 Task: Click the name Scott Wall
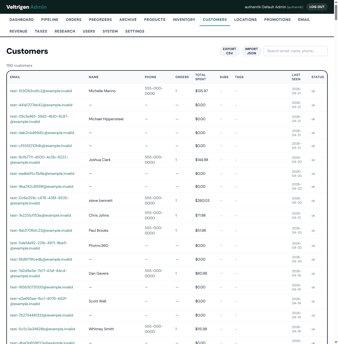[97, 301]
